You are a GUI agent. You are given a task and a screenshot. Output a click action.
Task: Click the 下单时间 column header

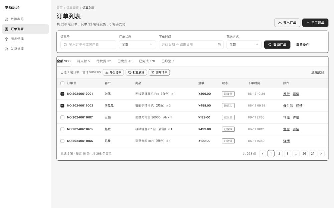point(254,83)
